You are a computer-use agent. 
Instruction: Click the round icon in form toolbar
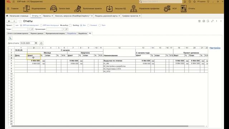coord(204,21)
